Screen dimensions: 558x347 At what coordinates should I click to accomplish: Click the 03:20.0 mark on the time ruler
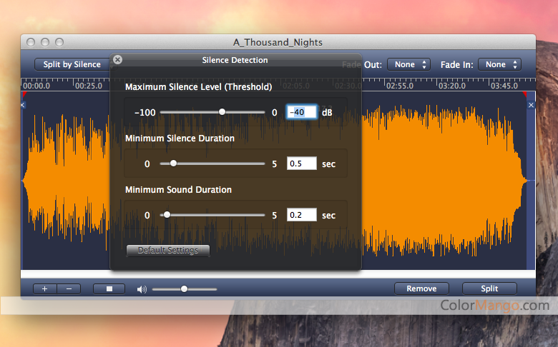coord(451,86)
